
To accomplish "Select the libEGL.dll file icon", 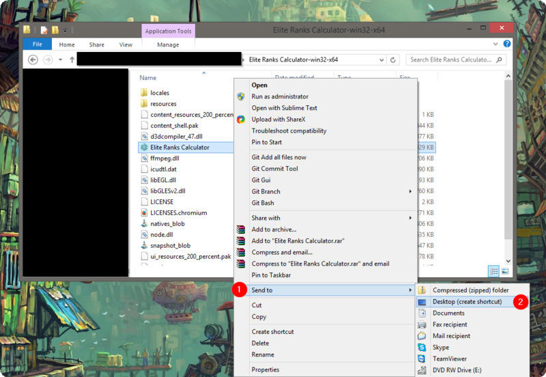I will [144, 180].
